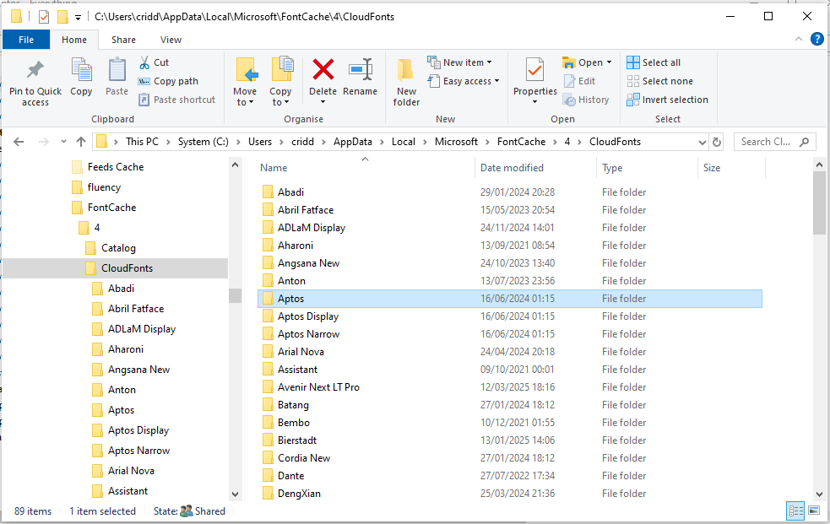Rename the selected folder
Viewport: 830px width, 524px height.
[x=360, y=77]
